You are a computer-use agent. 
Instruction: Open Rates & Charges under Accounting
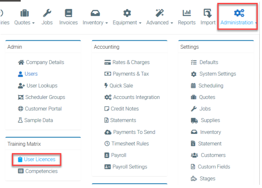tap(131, 62)
